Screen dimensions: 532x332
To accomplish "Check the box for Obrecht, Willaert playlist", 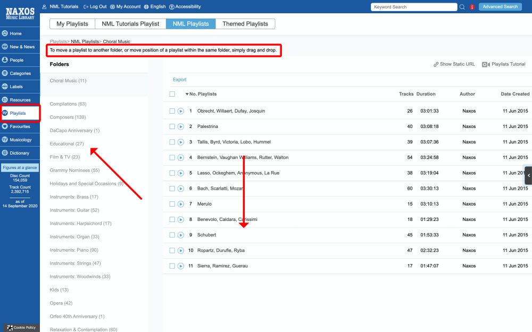I will (172, 111).
